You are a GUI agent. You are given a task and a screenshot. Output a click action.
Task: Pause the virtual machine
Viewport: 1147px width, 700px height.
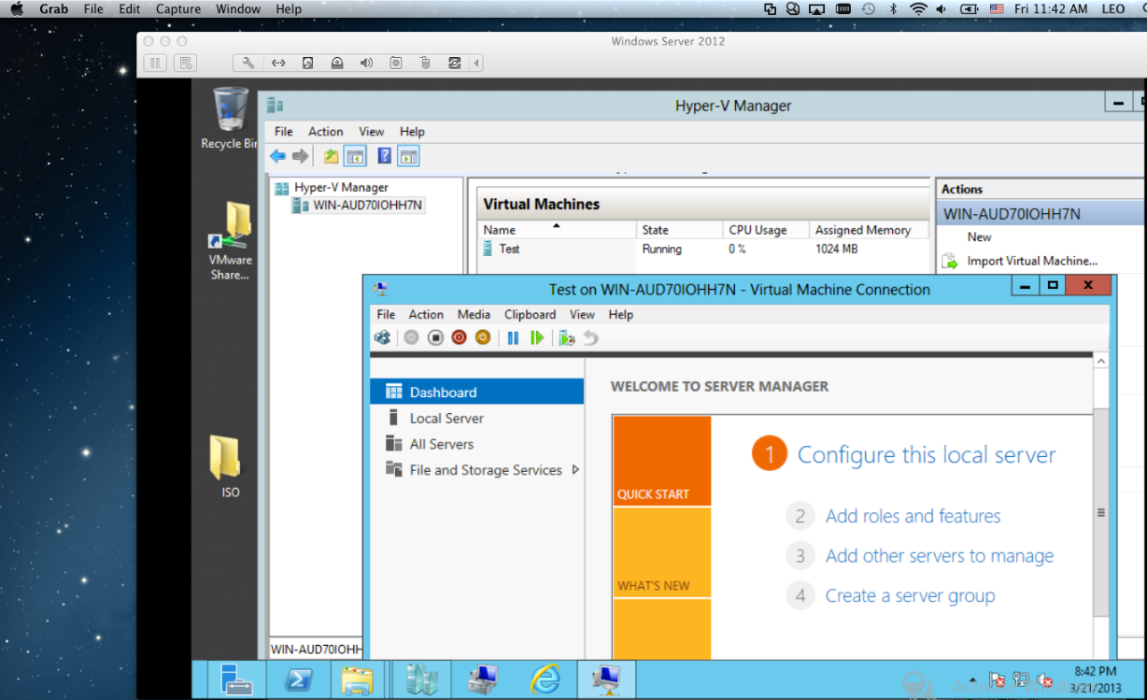(513, 337)
